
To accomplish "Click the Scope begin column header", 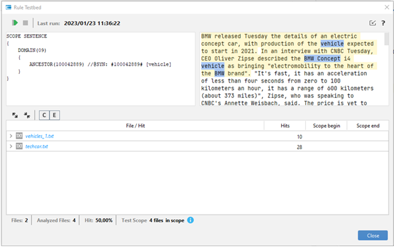I will (326, 126).
